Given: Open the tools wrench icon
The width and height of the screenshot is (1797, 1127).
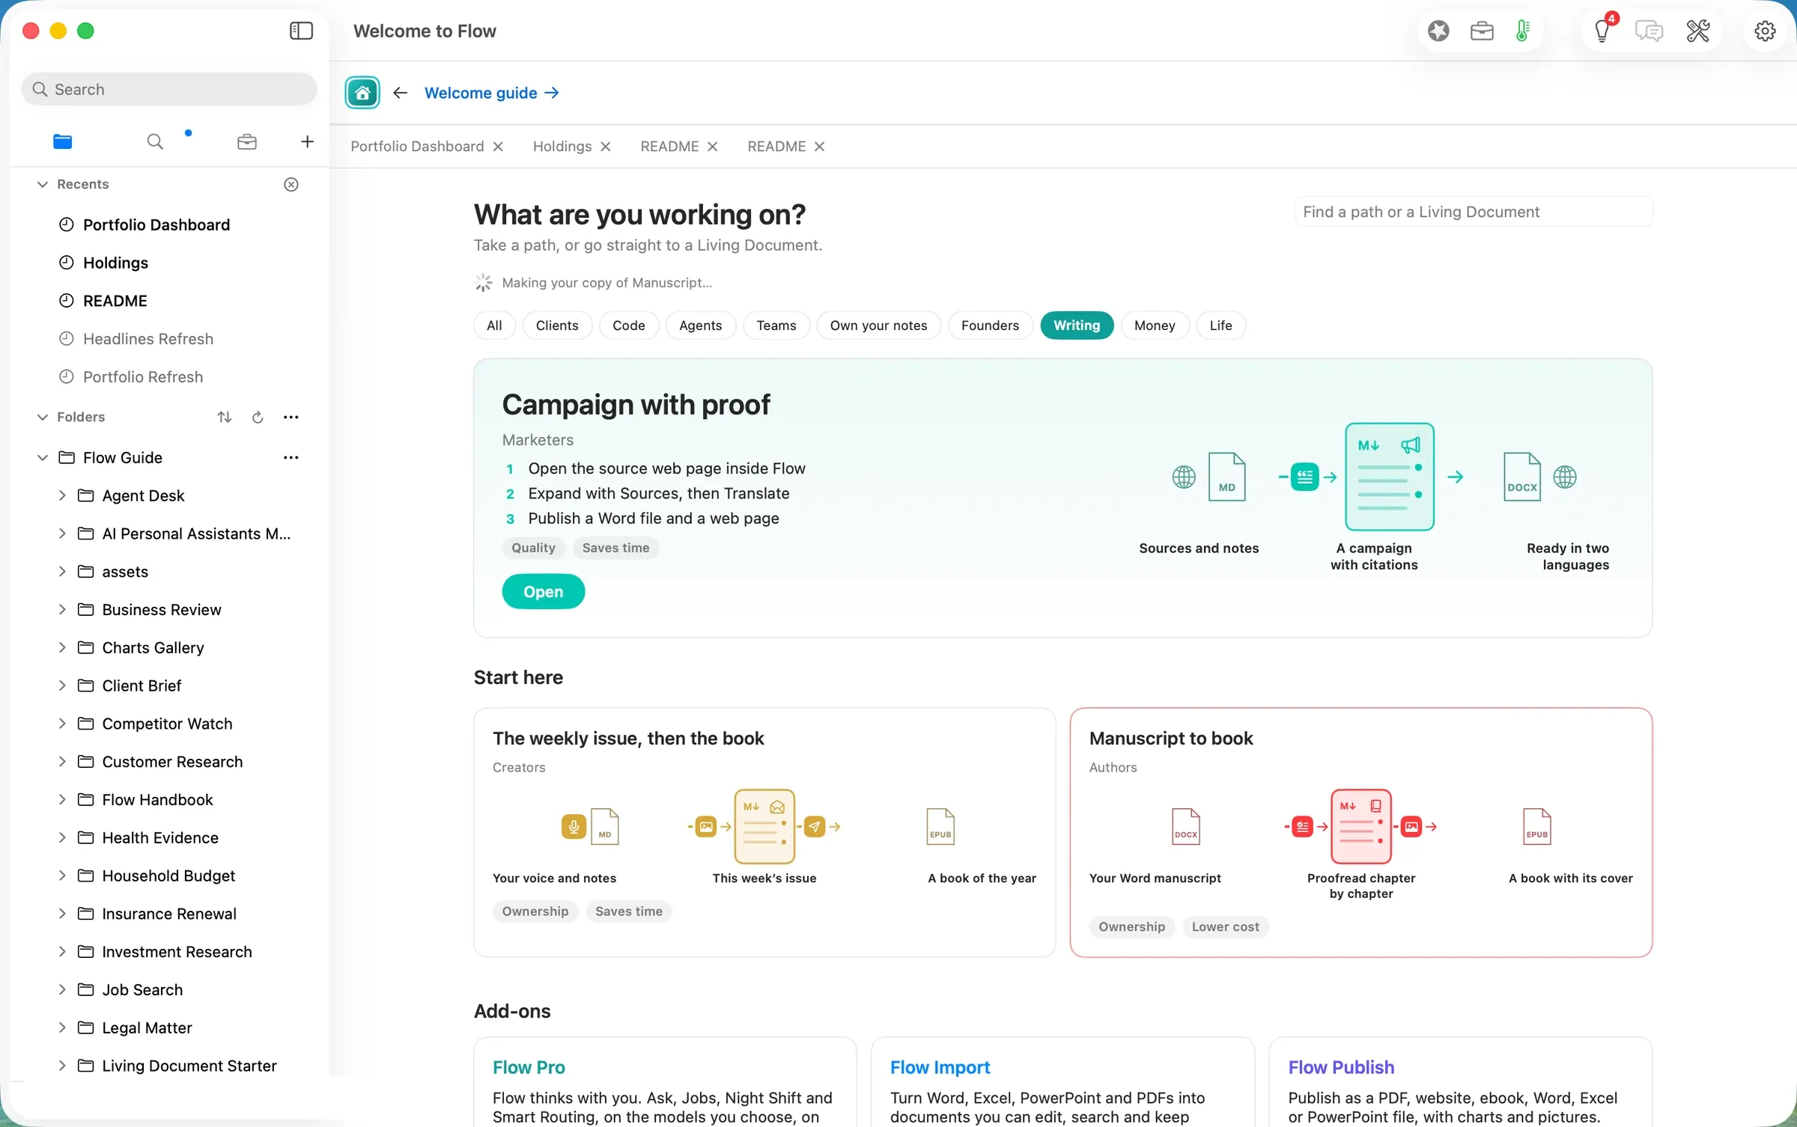Looking at the screenshot, I should click(1698, 31).
